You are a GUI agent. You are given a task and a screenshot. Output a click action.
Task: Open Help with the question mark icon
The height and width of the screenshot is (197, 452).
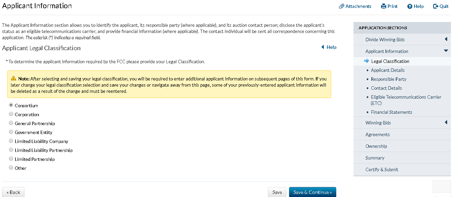point(410,6)
